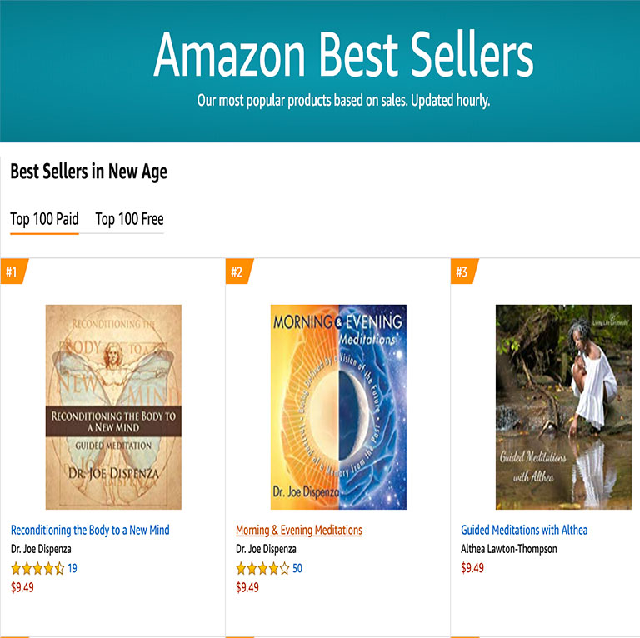Click the #2 rank badge
The image size is (640, 638).
pyautogui.click(x=239, y=272)
